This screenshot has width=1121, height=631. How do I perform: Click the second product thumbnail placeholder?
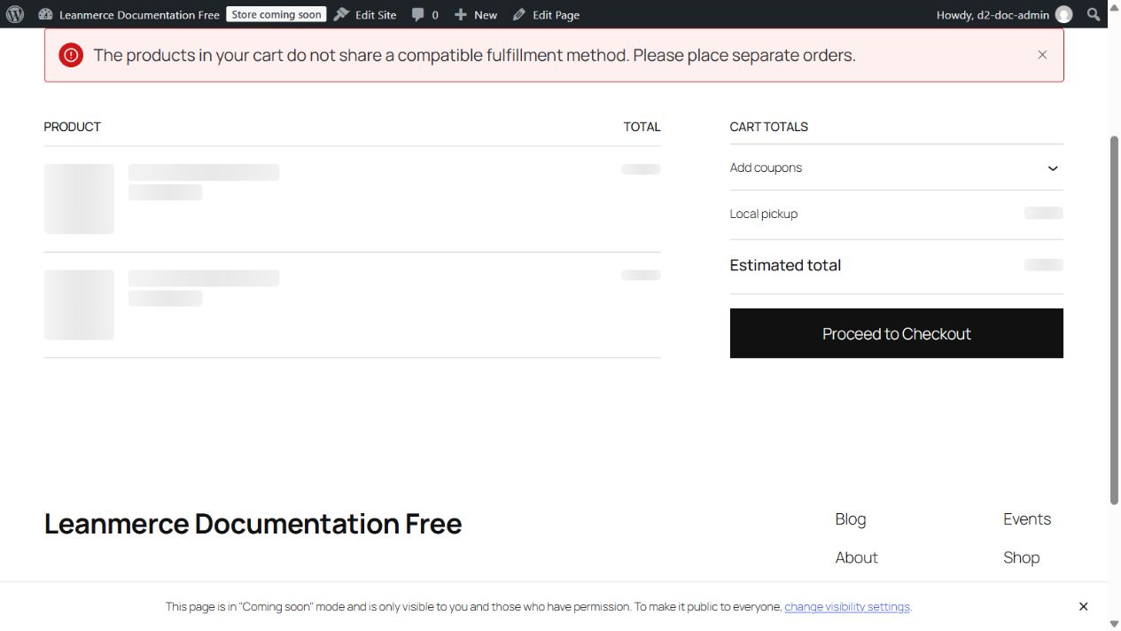pyautogui.click(x=79, y=305)
